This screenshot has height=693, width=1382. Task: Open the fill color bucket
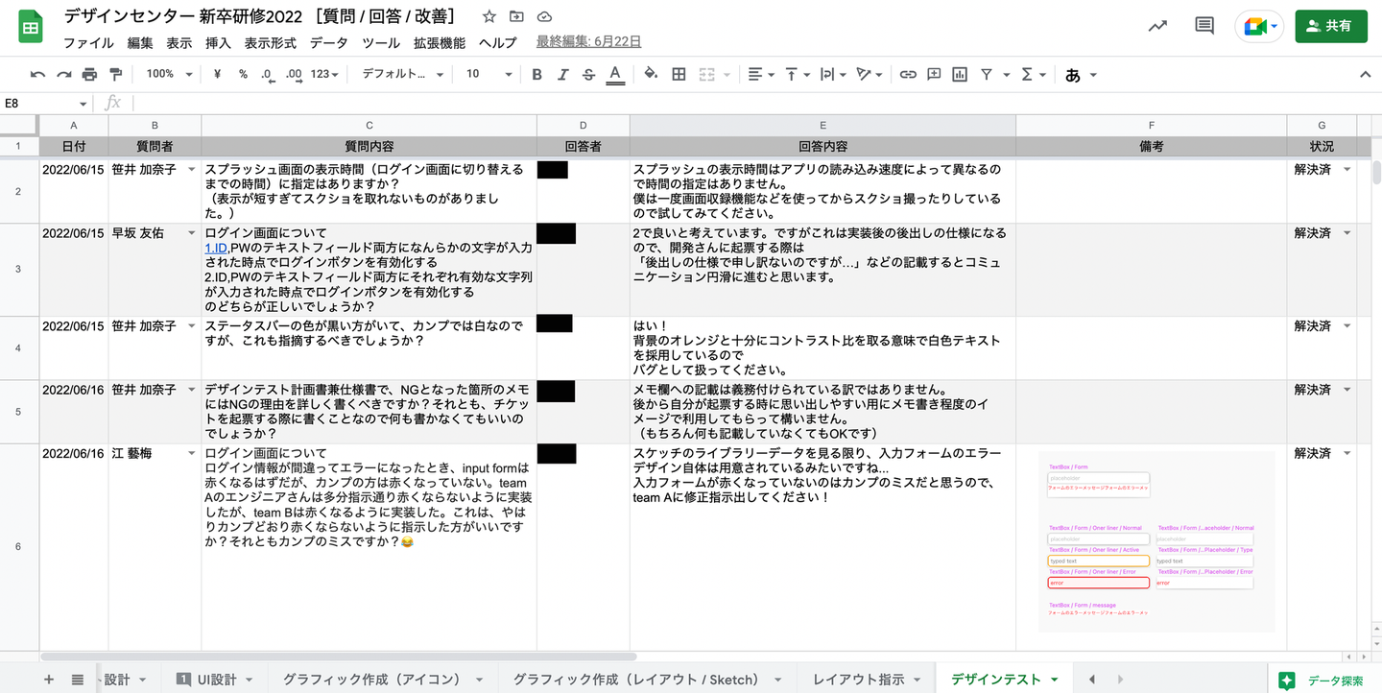click(651, 74)
